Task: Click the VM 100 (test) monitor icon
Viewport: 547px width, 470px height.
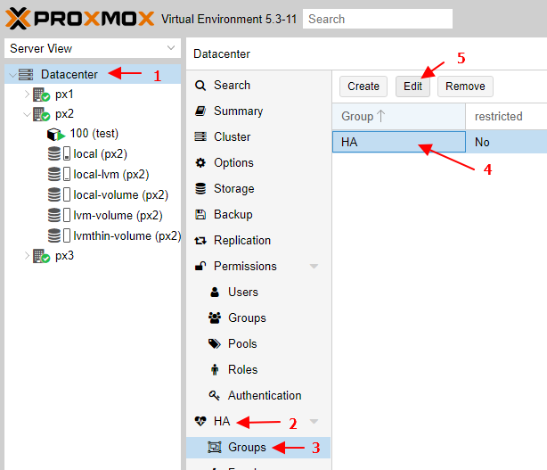Action: [55, 134]
